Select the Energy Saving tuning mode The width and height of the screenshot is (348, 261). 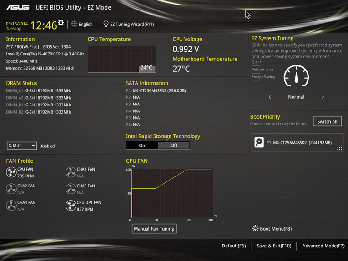263,77
